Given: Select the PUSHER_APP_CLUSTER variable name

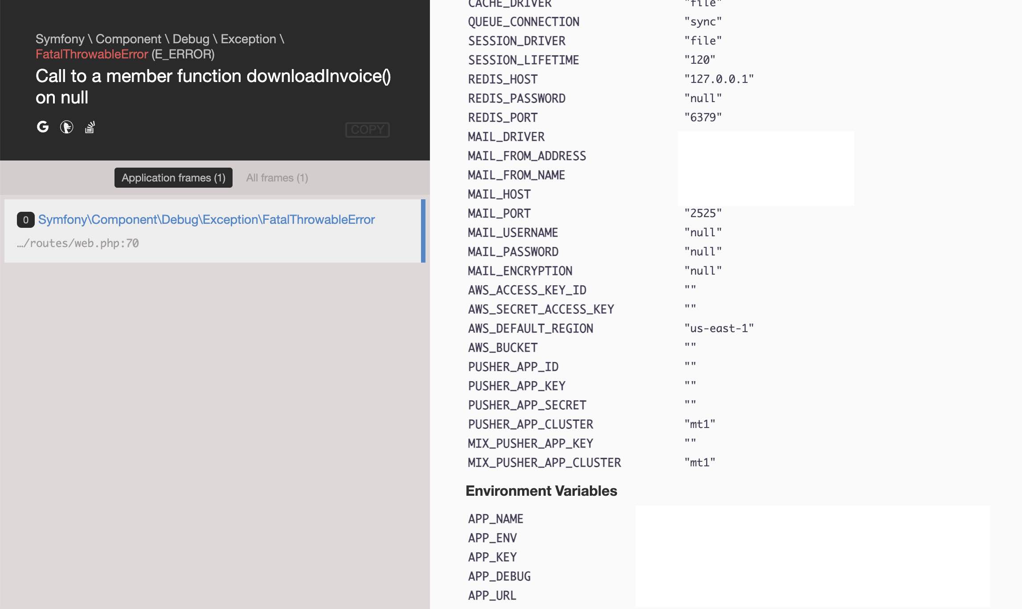Looking at the screenshot, I should click(x=530, y=424).
